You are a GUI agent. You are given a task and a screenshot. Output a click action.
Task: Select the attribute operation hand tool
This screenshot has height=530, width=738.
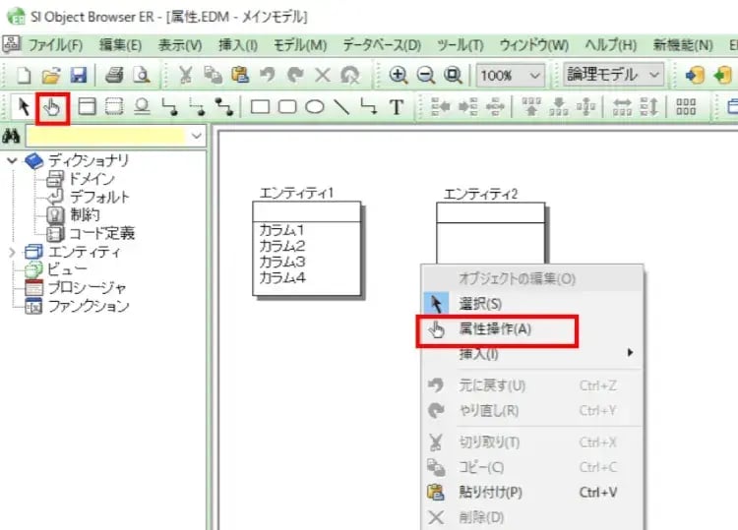[x=52, y=106]
